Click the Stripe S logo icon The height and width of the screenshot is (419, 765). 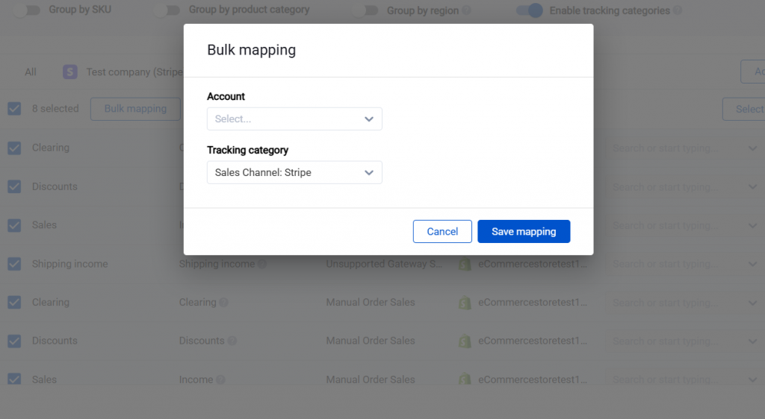pos(69,72)
